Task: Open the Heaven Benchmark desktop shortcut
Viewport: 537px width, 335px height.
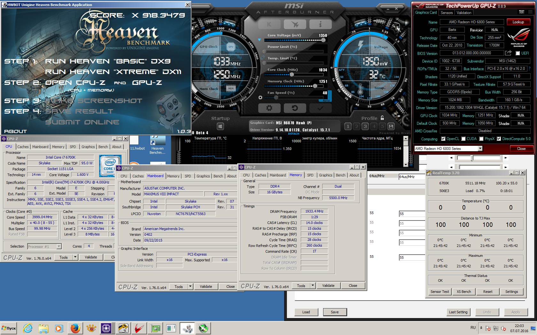Action: pyautogui.click(x=158, y=145)
